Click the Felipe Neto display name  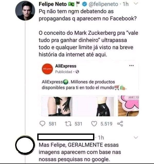click(53, 4)
